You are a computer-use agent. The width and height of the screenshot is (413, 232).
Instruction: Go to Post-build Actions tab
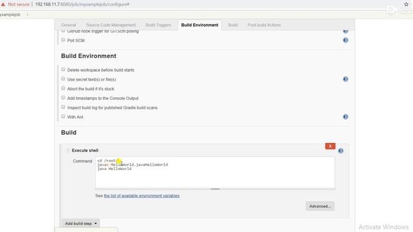pos(264,25)
